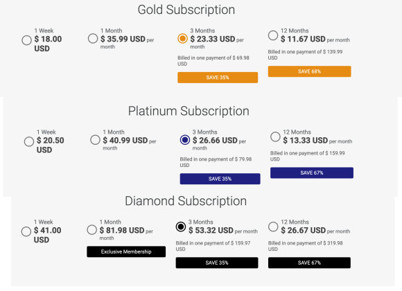This screenshot has height=291, width=402.
Task: Click orange SAVE 35% Gold button
Action: [x=218, y=78]
